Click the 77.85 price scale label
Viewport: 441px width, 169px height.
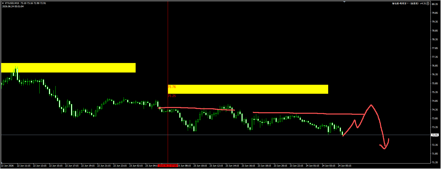tap(435, 48)
